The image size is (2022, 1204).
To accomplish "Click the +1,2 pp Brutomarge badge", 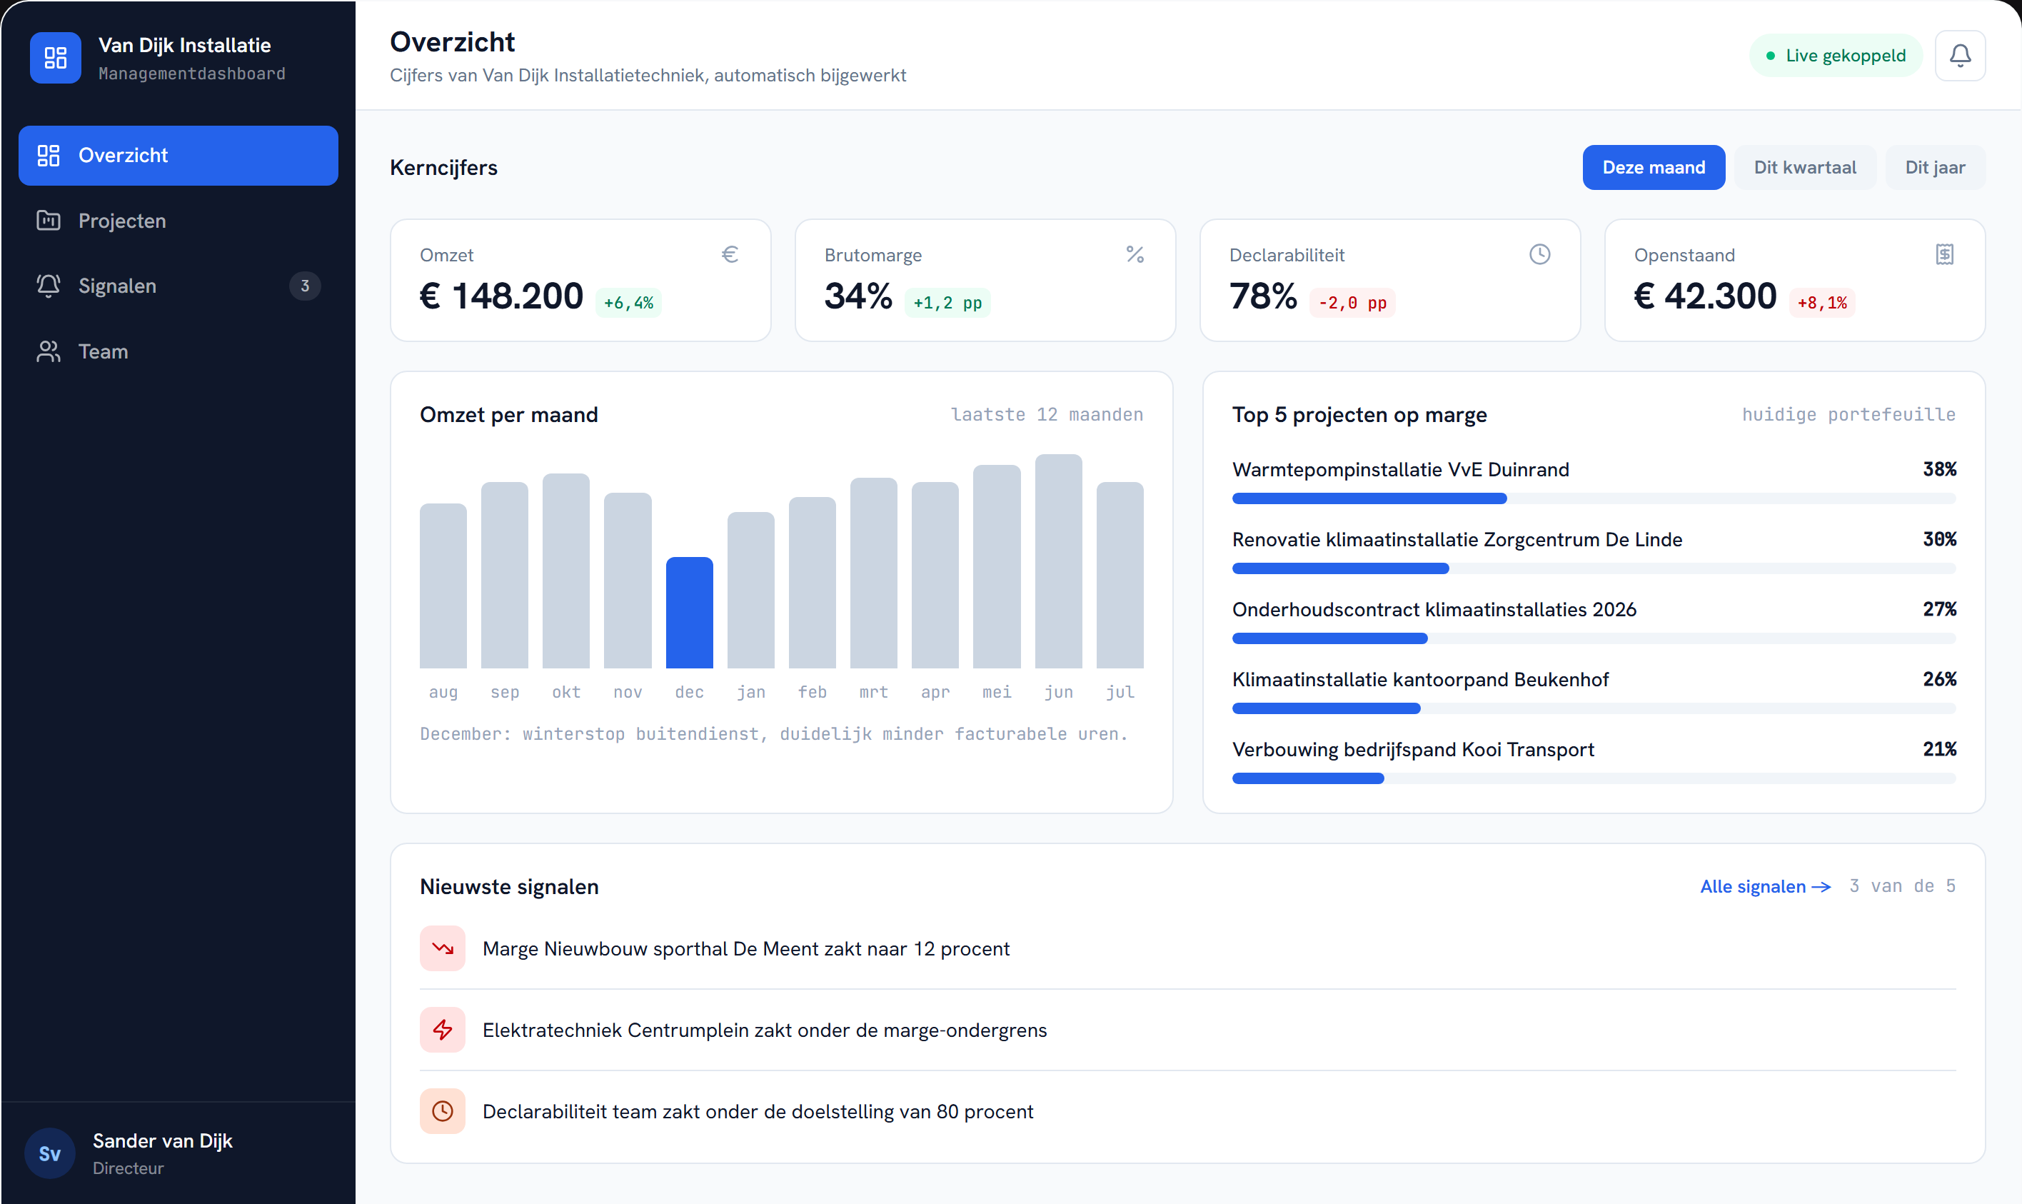I will pos(947,303).
